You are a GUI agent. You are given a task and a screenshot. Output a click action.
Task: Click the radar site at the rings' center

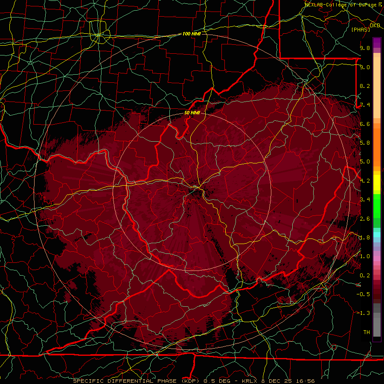pyautogui.click(x=192, y=192)
